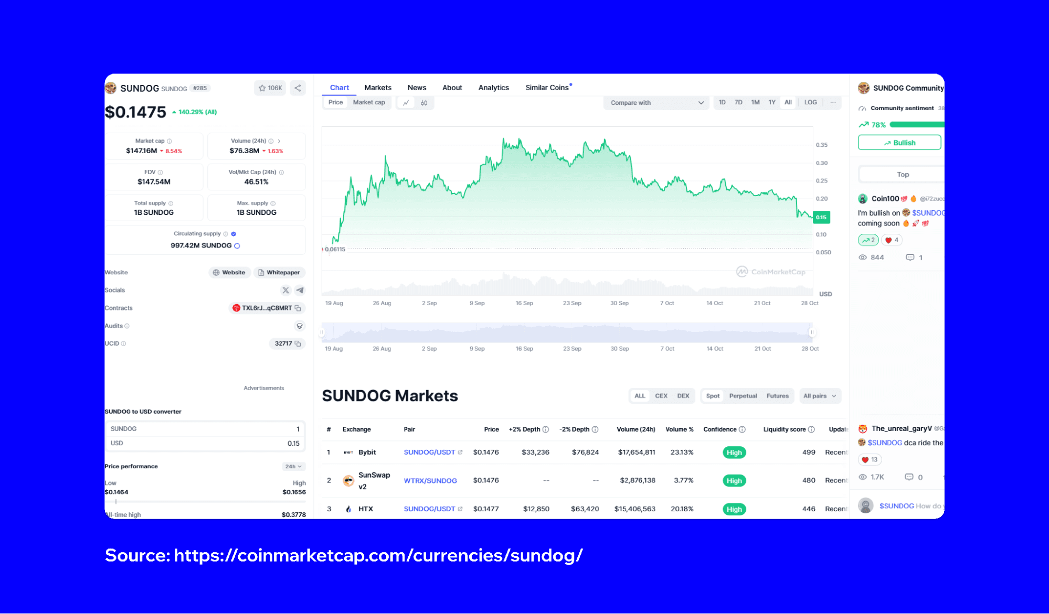The image size is (1049, 614).
Task: Filter markets by CEX
Action: tap(661, 396)
